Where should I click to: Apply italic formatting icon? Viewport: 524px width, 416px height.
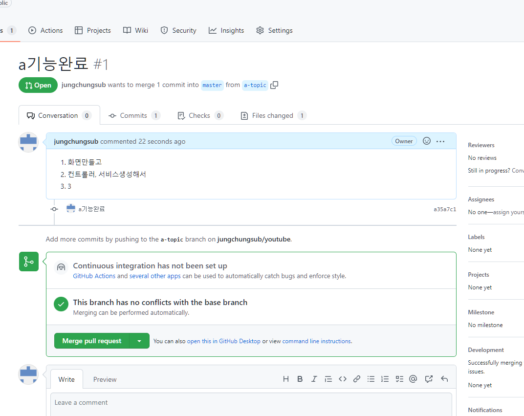pos(314,379)
